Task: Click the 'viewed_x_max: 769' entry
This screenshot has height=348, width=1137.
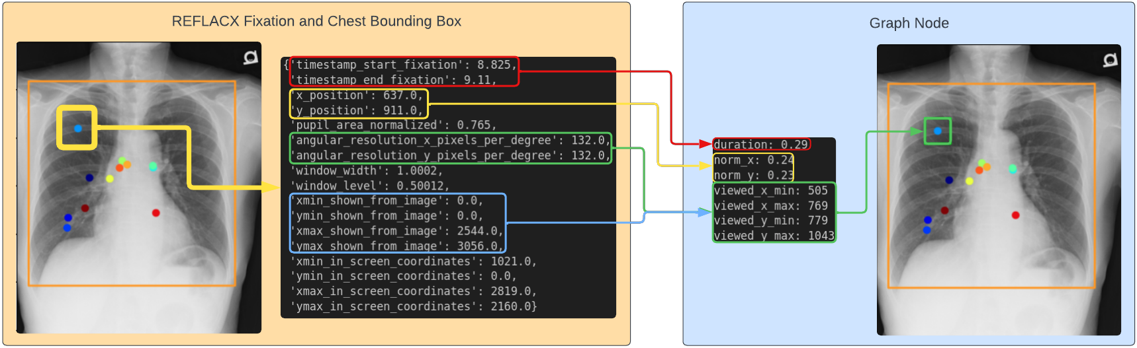Action: tap(771, 205)
